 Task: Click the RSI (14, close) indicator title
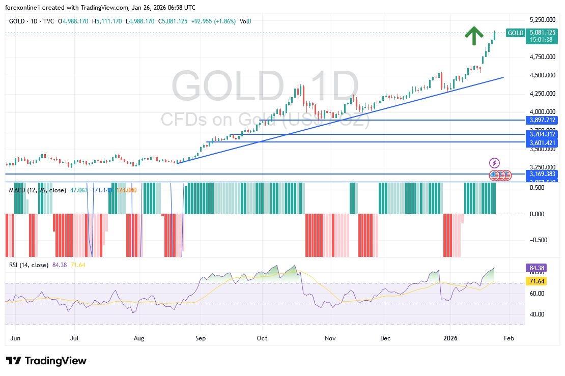click(29, 265)
